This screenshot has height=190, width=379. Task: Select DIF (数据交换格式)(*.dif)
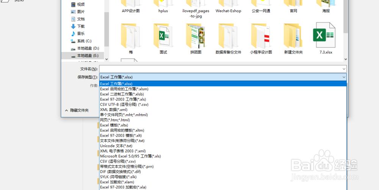click(223, 172)
